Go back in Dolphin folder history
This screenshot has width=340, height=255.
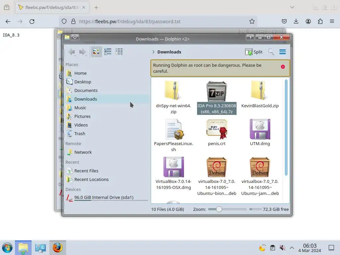coord(72,52)
